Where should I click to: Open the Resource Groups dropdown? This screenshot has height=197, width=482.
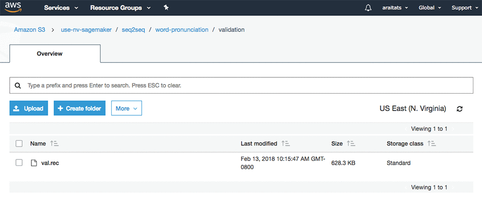coord(120,8)
